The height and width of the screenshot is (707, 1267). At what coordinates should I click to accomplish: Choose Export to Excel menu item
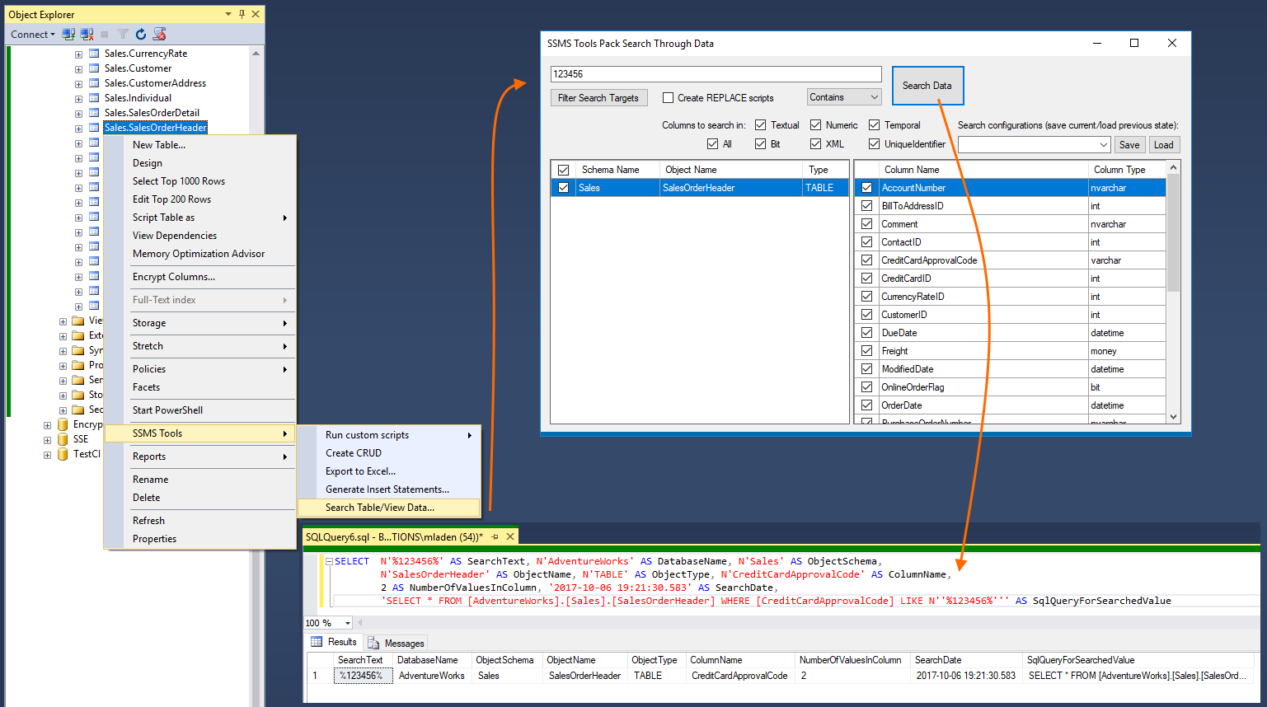(x=388, y=471)
